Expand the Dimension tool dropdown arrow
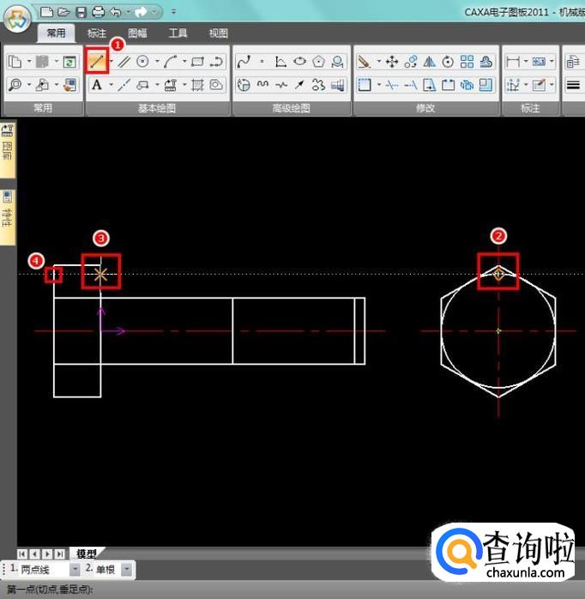Screen dimensions: 585x599 [x=526, y=61]
